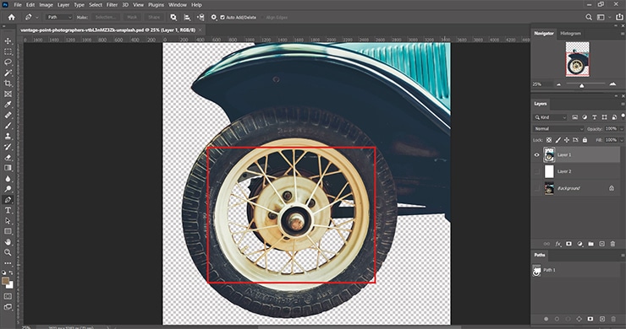This screenshot has width=626, height=329.
Task: Open the Window menu
Action: coord(178,5)
